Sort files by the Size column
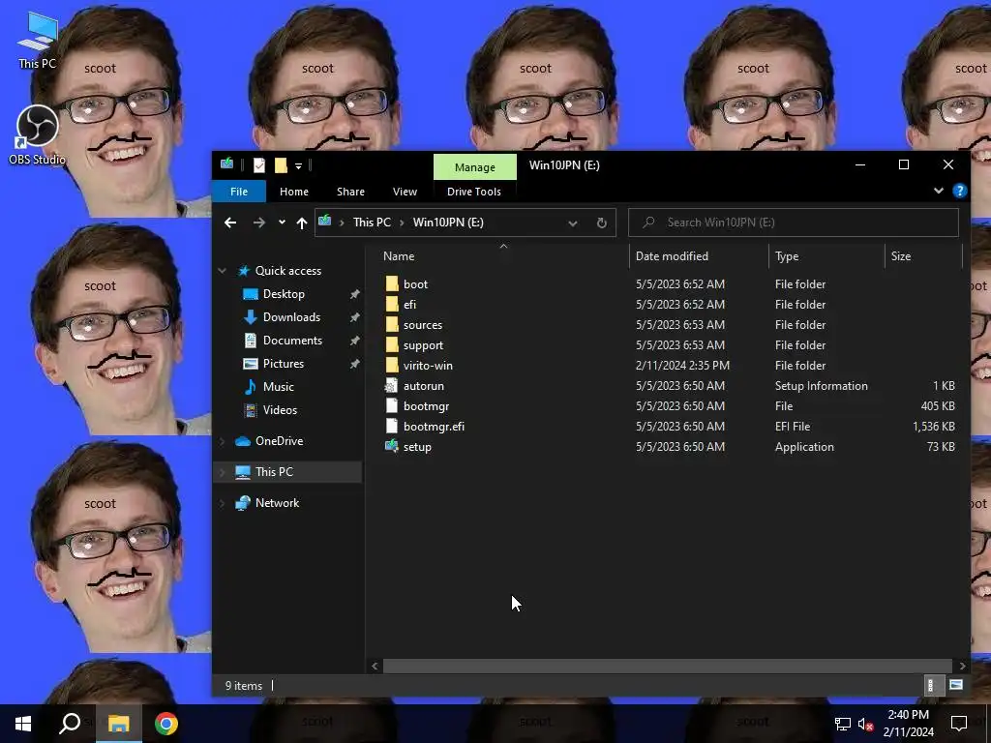This screenshot has width=991, height=743. pos(922,255)
